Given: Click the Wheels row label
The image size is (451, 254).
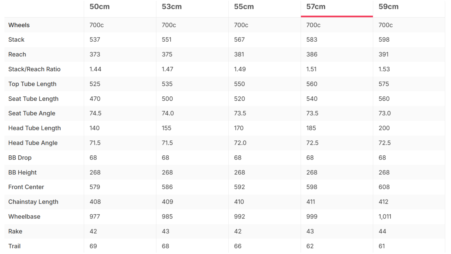Looking at the screenshot, I should click(19, 25).
